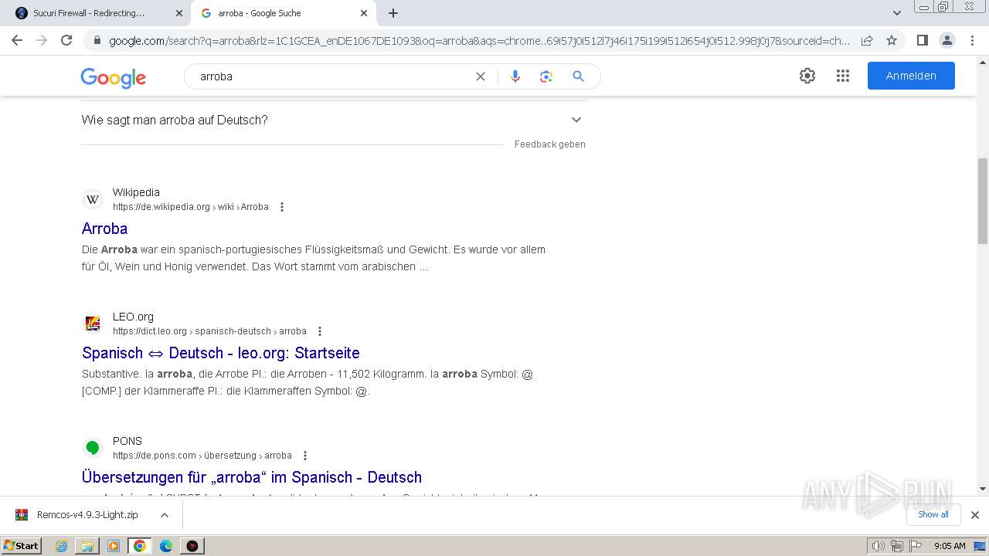Screen dimensions: 989x556
Task: Open more options for LEO.org result
Action: (x=320, y=331)
